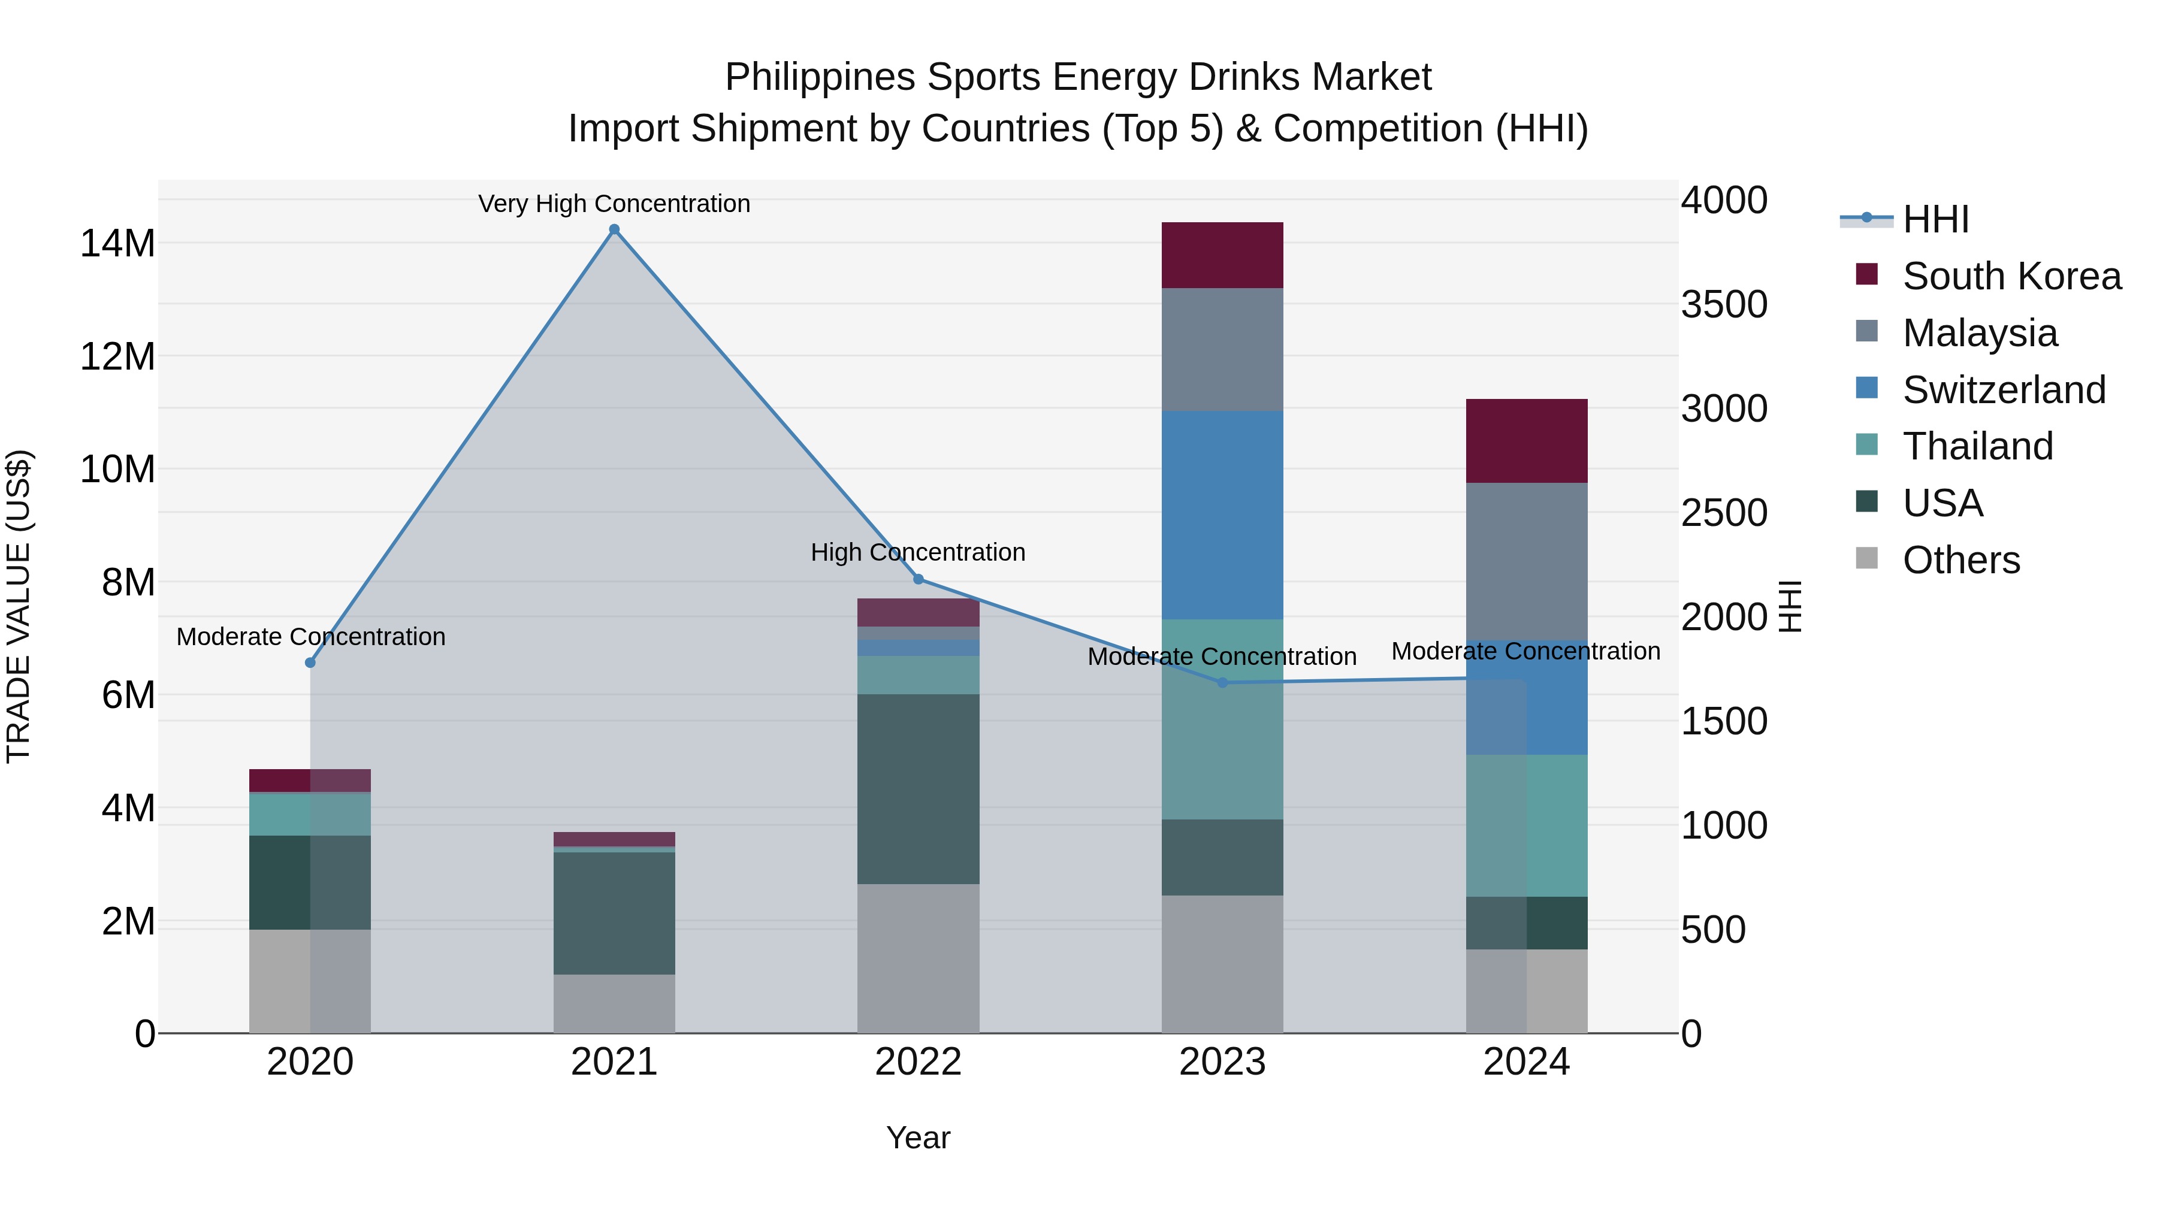The image size is (2157, 1213).
Task: Click the 3000 right-axis tick label
Action: (1724, 409)
